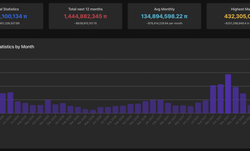
Task: Select the Apr 2027 bar
Action: coord(175,109)
